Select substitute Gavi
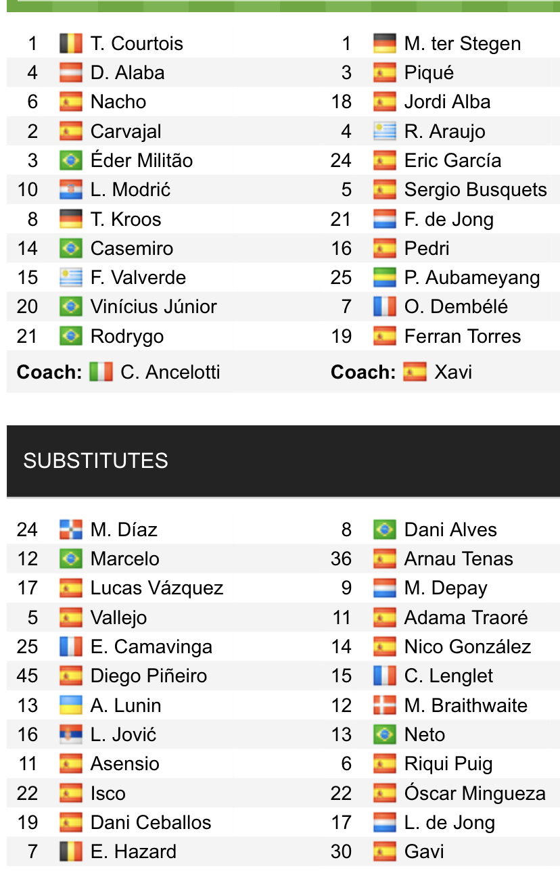The image size is (560, 875). 424,851
